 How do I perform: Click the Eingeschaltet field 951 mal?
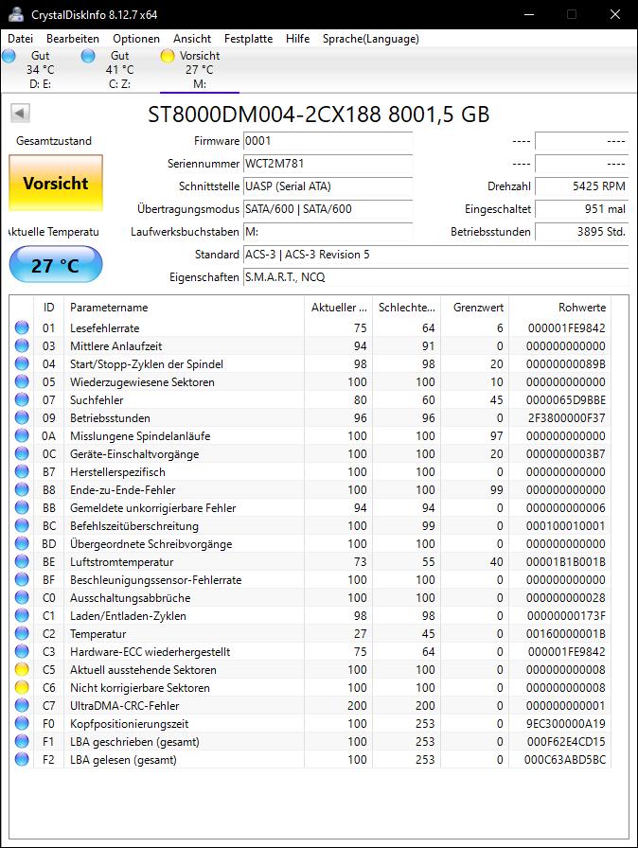pyautogui.click(x=582, y=209)
